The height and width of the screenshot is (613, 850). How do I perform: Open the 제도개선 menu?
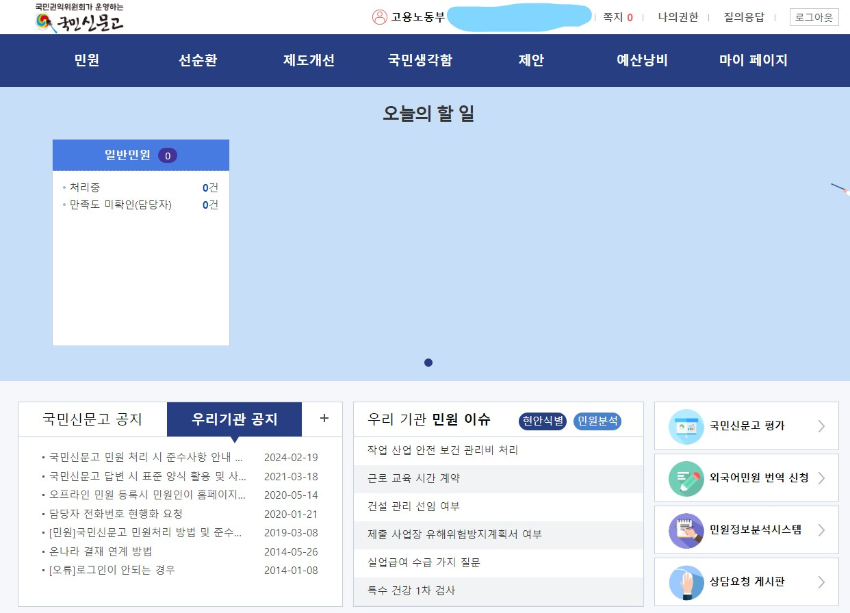coord(309,60)
